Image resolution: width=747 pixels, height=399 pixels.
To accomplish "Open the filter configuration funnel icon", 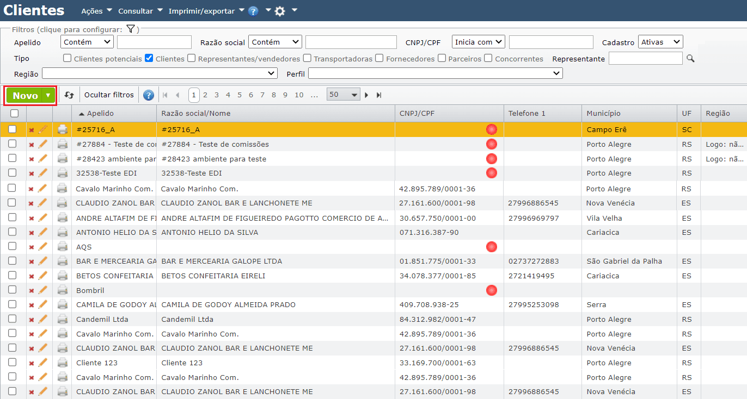I will (130, 29).
